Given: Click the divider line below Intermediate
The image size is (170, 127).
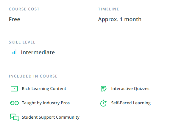Looking at the screenshot, I should 89,65.
